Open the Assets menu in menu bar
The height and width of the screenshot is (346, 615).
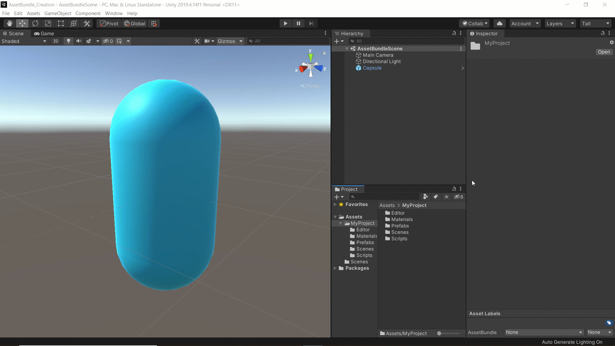33,13
